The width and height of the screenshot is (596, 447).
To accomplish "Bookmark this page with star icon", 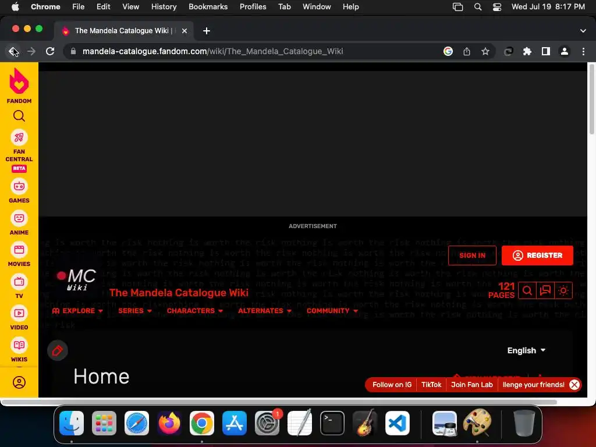I will coord(485,51).
